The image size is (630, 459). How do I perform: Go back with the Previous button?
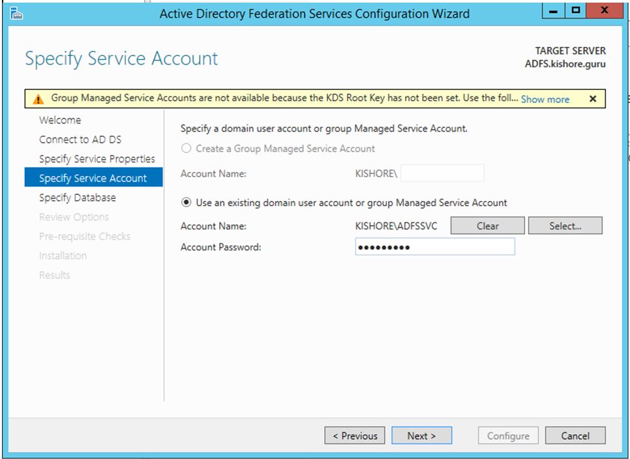pos(355,436)
